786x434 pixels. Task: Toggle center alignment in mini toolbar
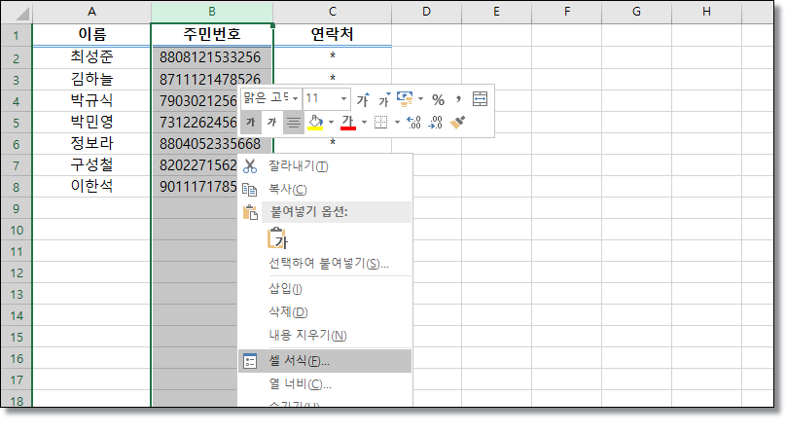tap(294, 122)
